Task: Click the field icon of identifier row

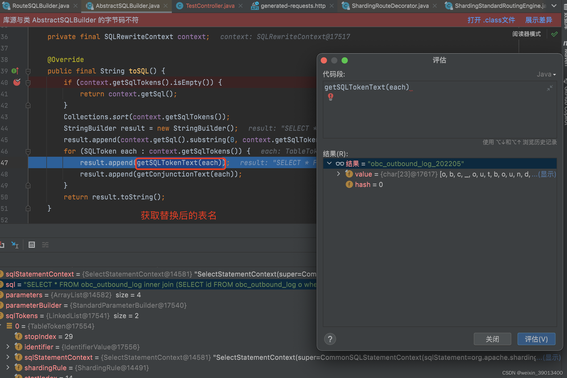Action: [x=18, y=347]
